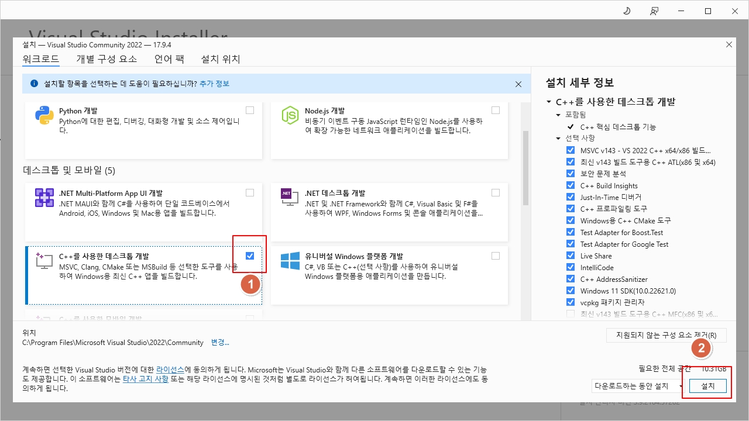Switch to the 설치 위치 tab
Screen dimensions: 749x421
pos(221,59)
